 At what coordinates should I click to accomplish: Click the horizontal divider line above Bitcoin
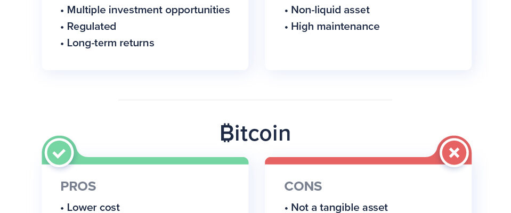[x=255, y=100]
